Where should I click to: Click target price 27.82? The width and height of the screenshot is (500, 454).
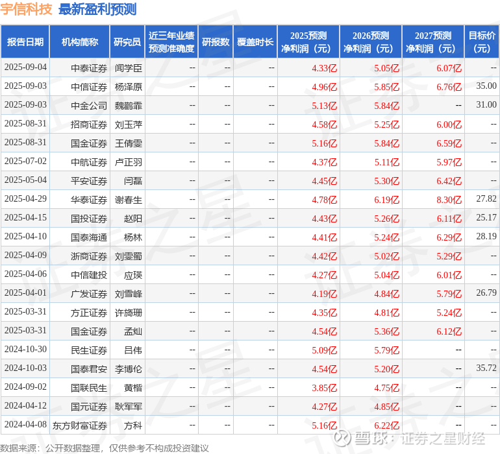[486, 199]
